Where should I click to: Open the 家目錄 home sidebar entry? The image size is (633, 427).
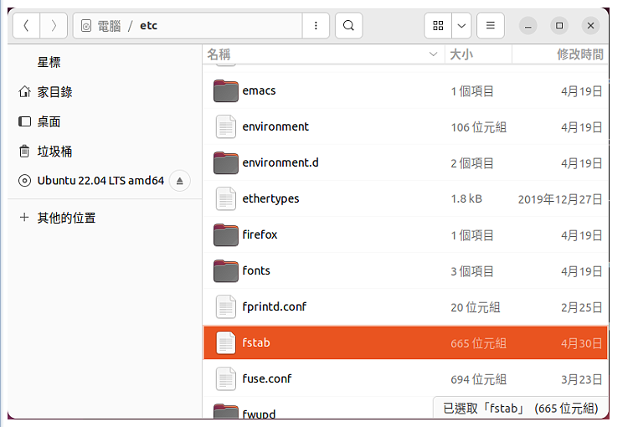105,91
